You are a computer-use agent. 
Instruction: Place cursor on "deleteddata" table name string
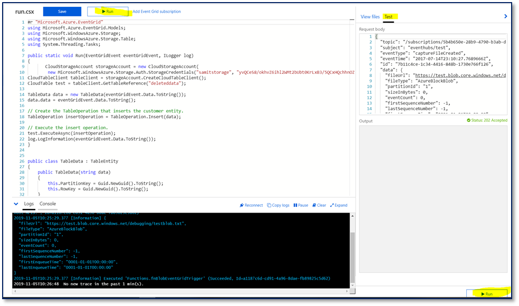(x=166, y=83)
